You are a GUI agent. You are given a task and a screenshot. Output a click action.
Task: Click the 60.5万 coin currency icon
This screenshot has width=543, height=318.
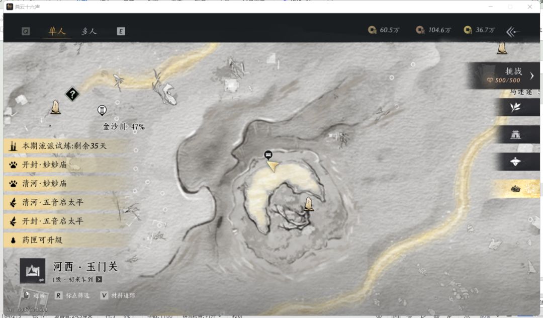[x=372, y=30]
